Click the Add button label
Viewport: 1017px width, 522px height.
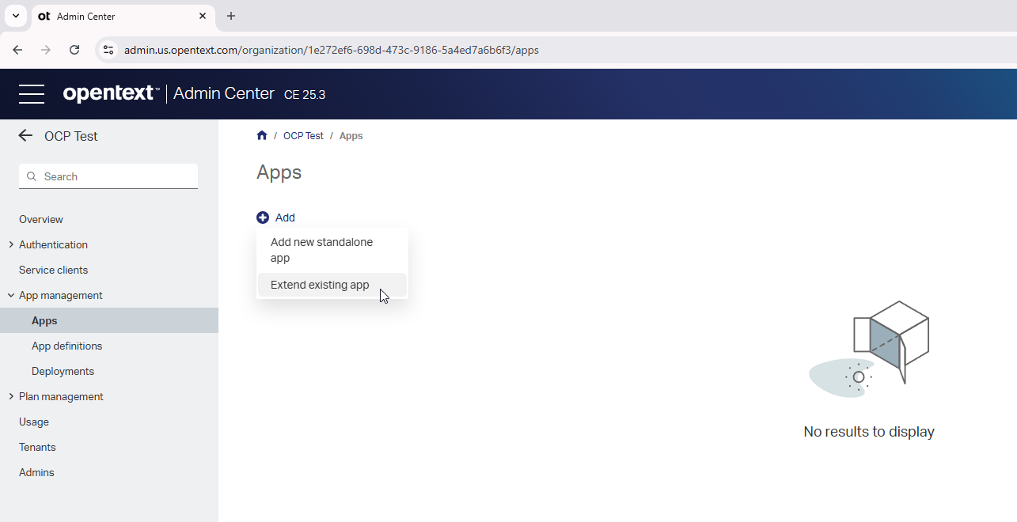pos(285,217)
